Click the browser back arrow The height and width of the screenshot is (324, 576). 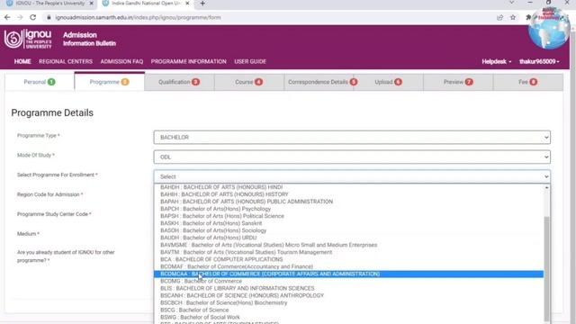click(7, 17)
